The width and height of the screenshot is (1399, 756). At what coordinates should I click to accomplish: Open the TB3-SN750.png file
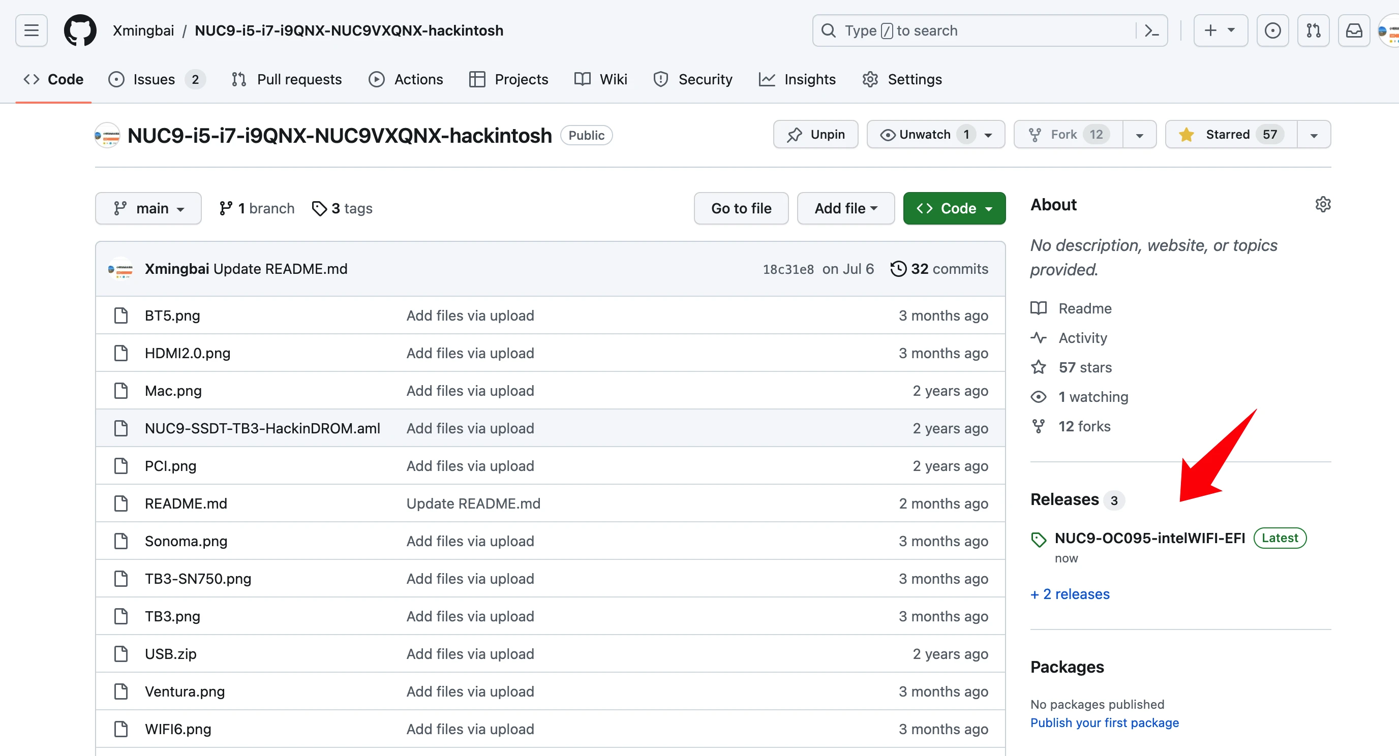198,579
